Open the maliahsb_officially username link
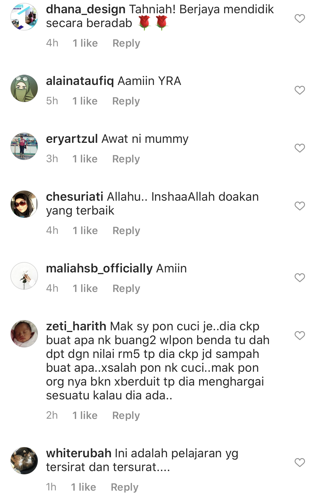Screen dimensions: 324x497 (x=99, y=269)
